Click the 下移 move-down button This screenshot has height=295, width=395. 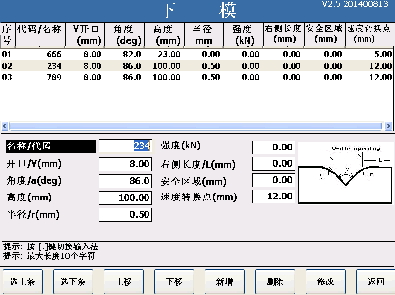pyautogui.click(x=174, y=282)
